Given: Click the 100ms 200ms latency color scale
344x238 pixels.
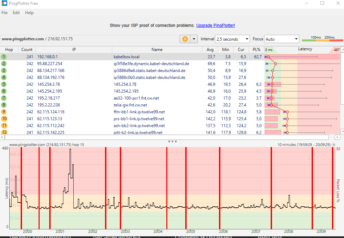Looking at the screenshot, I should [x=323, y=39].
